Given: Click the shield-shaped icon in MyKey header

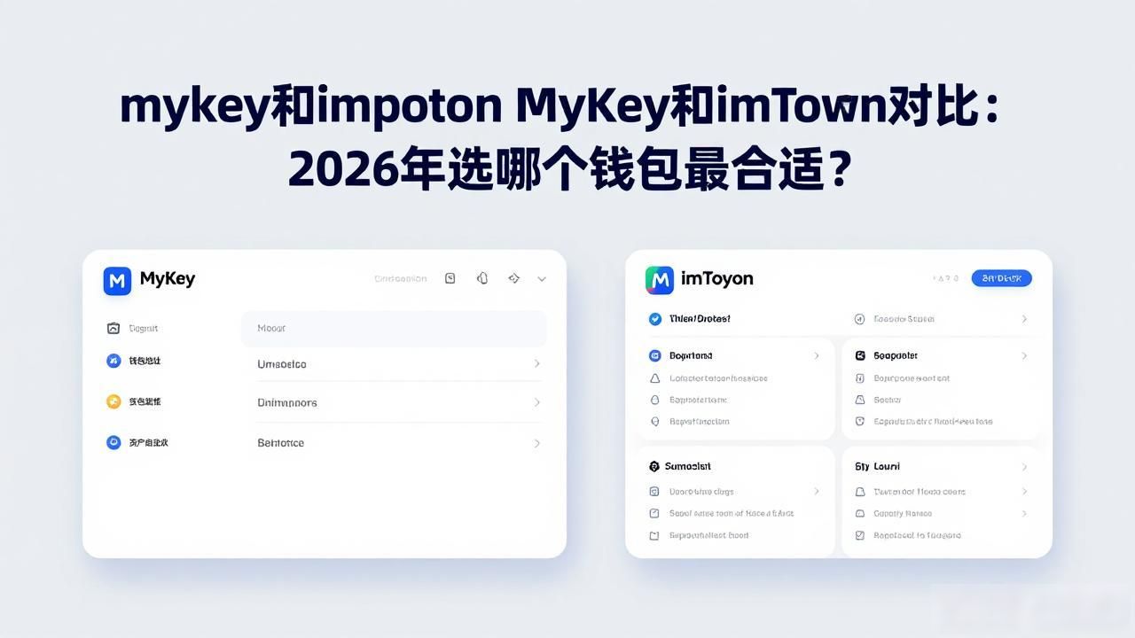Looking at the screenshot, I should click(482, 278).
